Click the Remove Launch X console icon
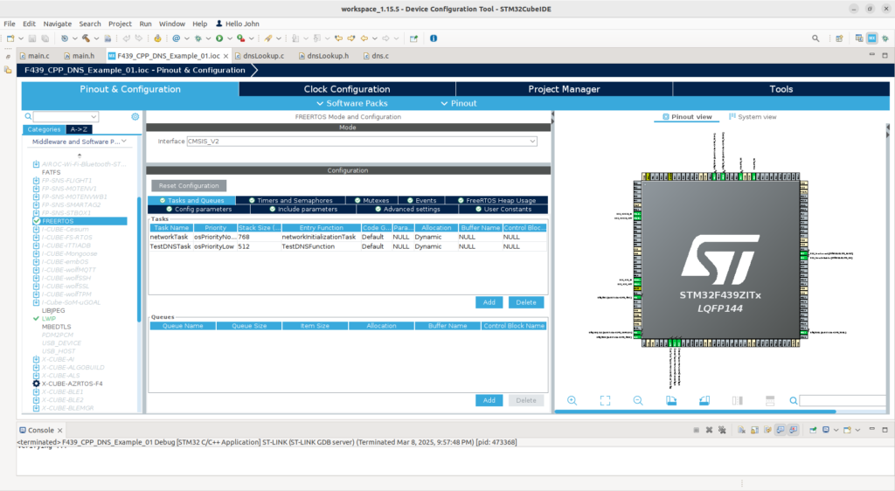The width and height of the screenshot is (895, 491). (x=709, y=430)
